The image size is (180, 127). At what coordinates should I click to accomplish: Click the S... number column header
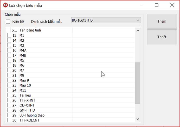[x=14, y=30]
